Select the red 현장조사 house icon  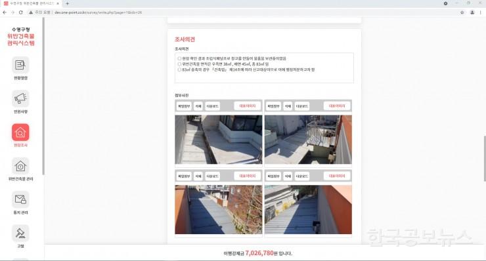coord(20,132)
